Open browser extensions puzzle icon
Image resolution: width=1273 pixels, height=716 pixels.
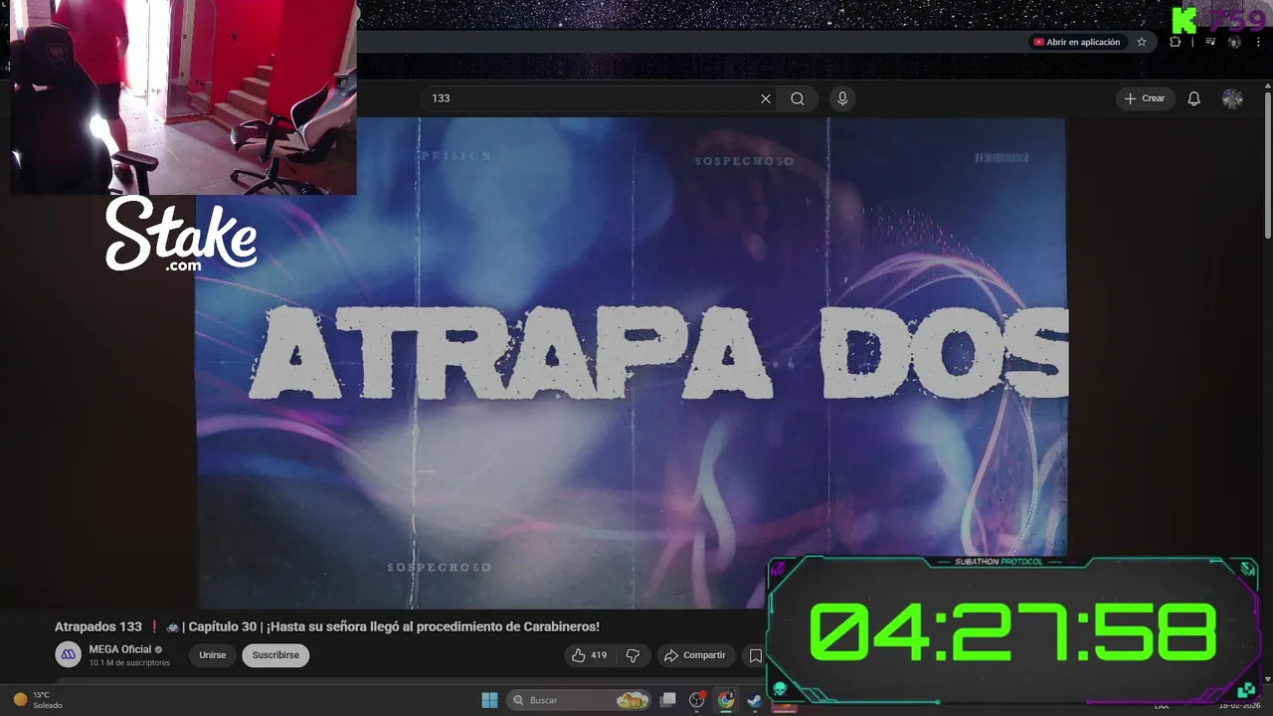(x=1176, y=42)
